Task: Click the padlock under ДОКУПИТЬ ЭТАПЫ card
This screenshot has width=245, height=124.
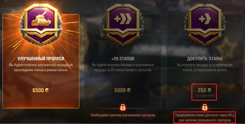Action: (205, 107)
